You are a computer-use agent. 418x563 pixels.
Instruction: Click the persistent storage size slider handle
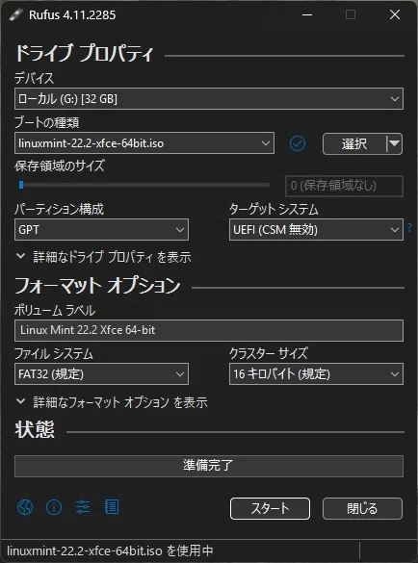pyautogui.click(x=21, y=185)
